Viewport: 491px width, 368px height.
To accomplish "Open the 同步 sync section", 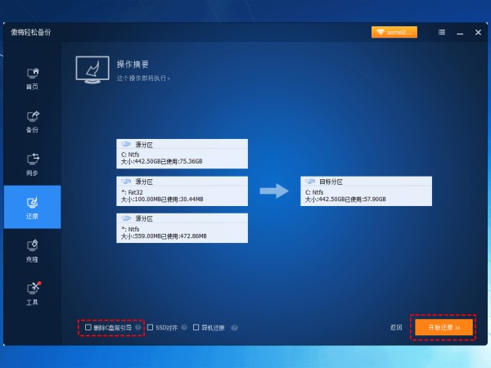I will tap(32, 165).
